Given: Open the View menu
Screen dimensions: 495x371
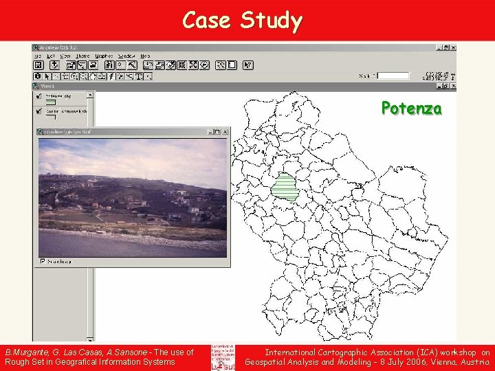Looking at the screenshot, I should click(x=65, y=56).
